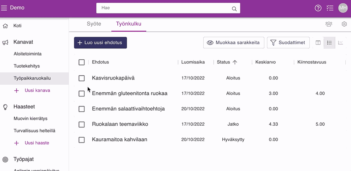This screenshot has width=351, height=171.
Task: Click the Koti home icon
Action: 5,26
